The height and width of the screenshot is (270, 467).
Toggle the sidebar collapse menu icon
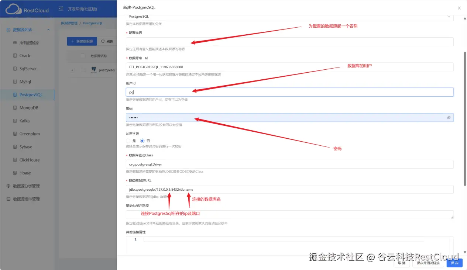61,9
